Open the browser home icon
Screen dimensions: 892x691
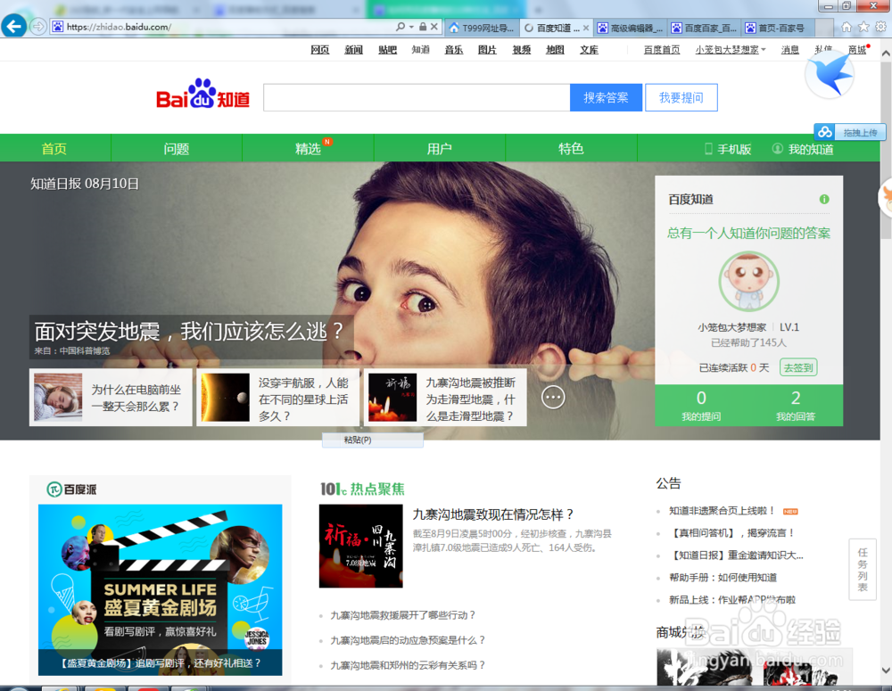point(847,27)
